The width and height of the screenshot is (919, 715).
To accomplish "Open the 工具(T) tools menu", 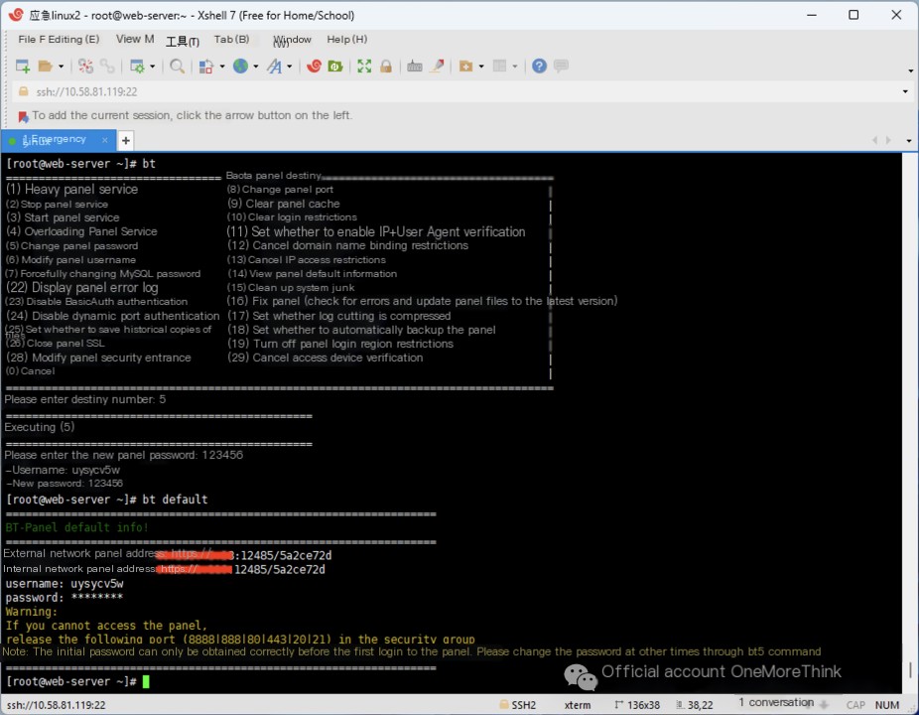I will click(x=183, y=41).
